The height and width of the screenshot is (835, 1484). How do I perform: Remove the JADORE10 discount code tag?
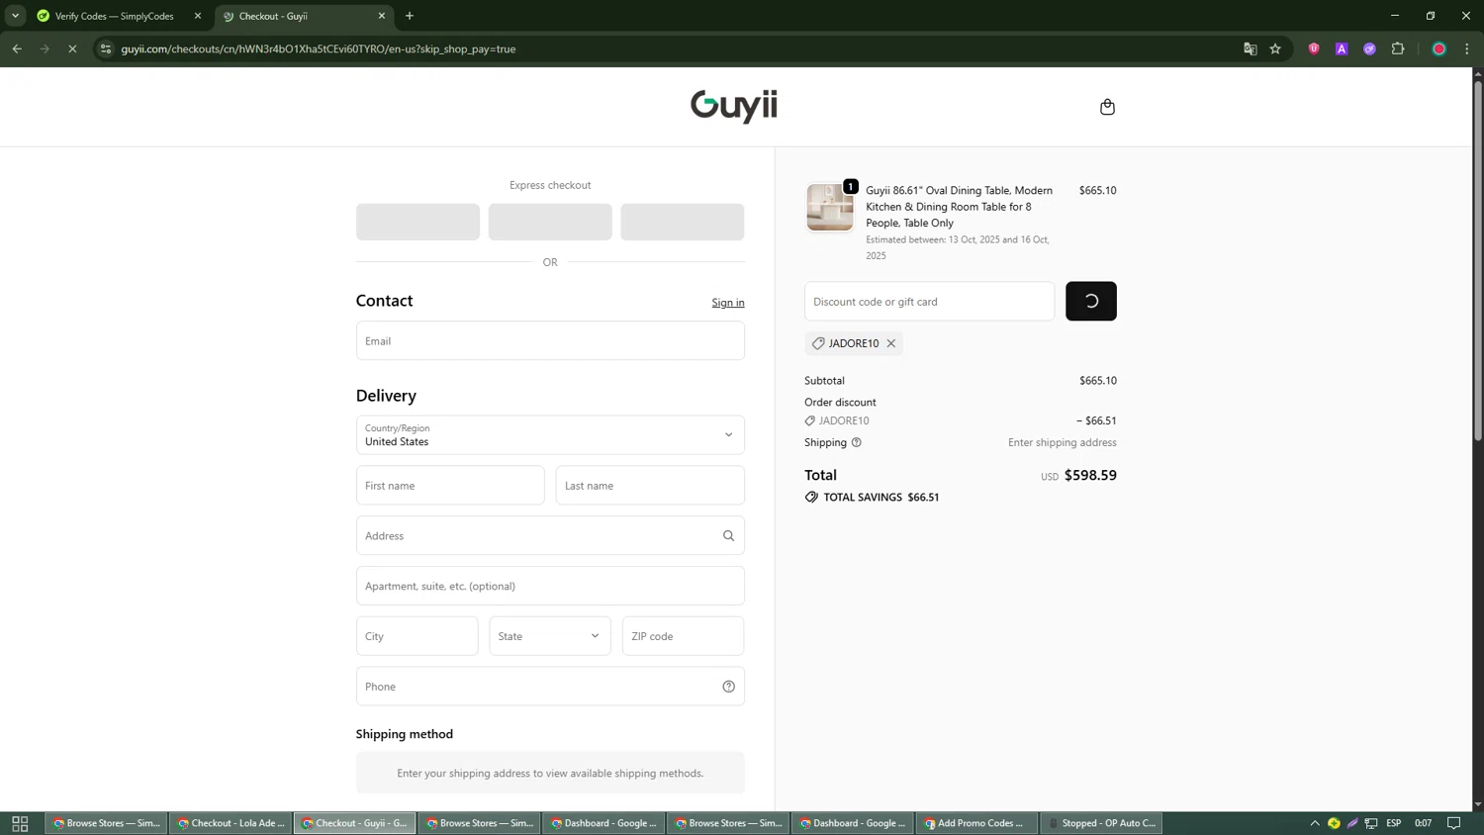891,343
